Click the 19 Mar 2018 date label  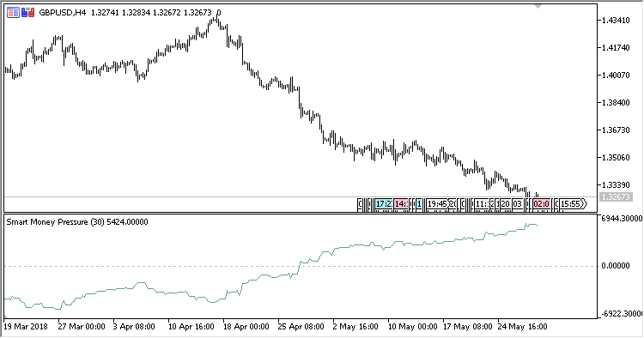[26, 327]
